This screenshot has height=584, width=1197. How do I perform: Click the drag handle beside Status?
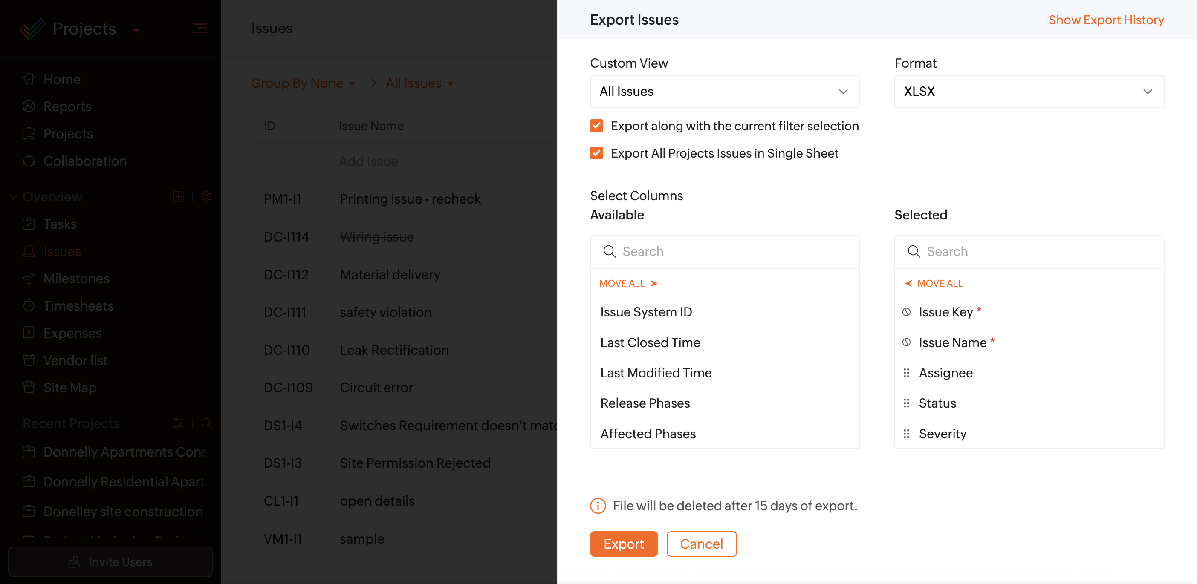click(906, 403)
